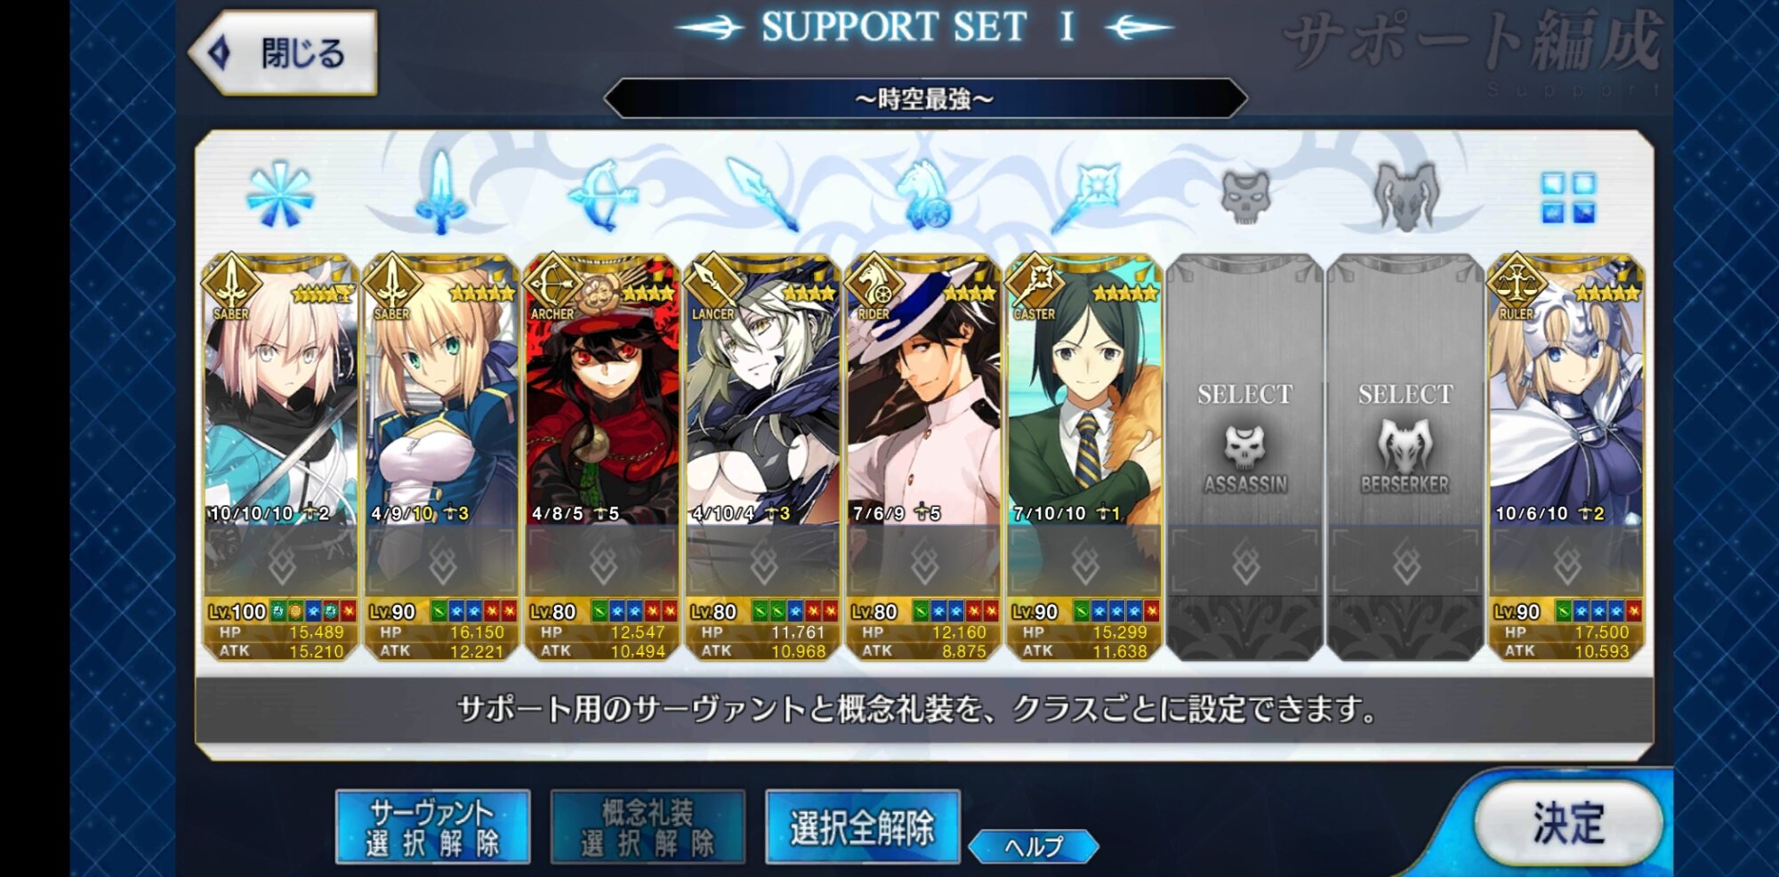The height and width of the screenshot is (877, 1779).
Task: Click the 閉じる close button
Action: tap(283, 52)
